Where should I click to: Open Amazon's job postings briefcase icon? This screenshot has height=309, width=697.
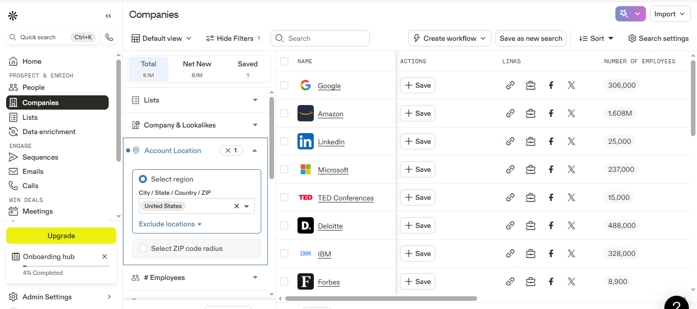point(531,113)
